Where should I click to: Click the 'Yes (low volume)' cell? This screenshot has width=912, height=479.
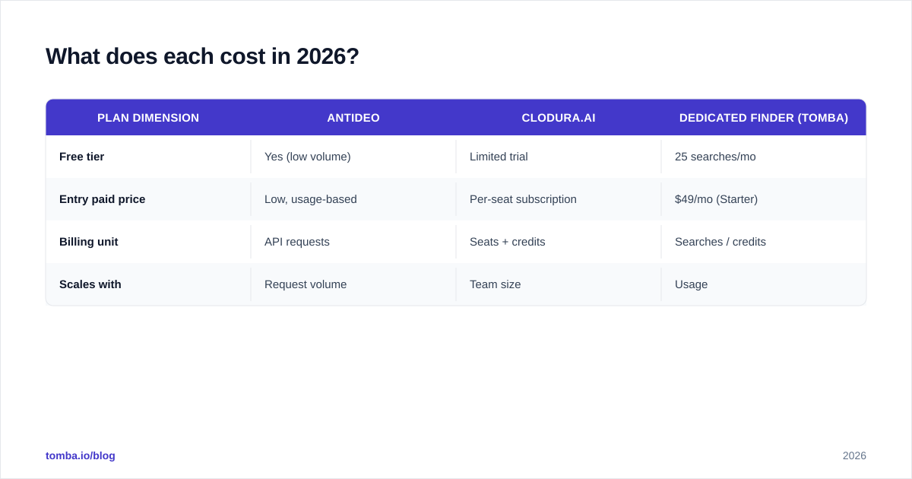click(353, 157)
